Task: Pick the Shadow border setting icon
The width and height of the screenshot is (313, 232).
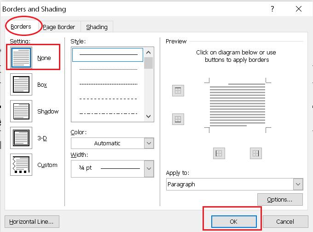Action: 21,111
